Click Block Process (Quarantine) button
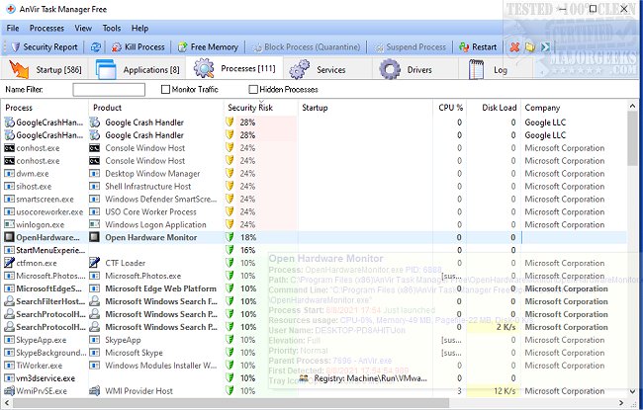Screen dimensions: 643x410 [307, 47]
